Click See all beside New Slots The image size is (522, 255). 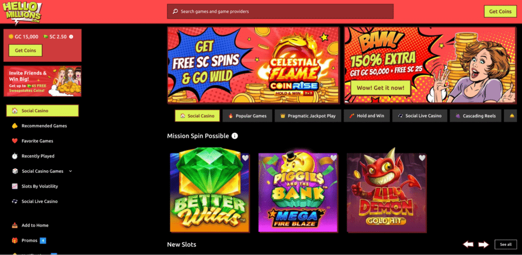(506, 244)
